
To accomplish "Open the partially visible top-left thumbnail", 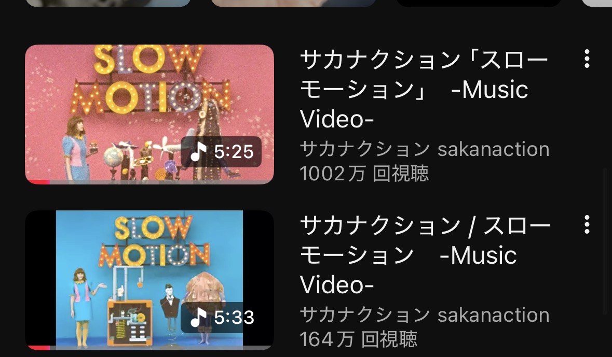I will pyautogui.click(x=108, y=3).
